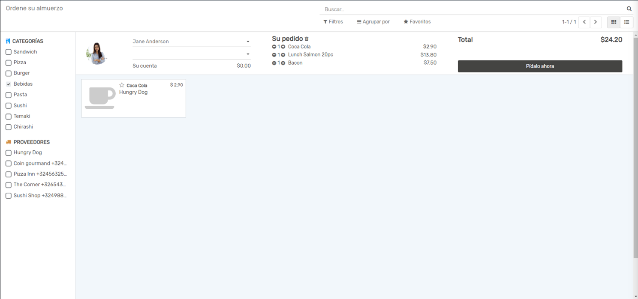Open the Favoritos menu
This screenshot has width=638, height=299.
coord(417,22)
